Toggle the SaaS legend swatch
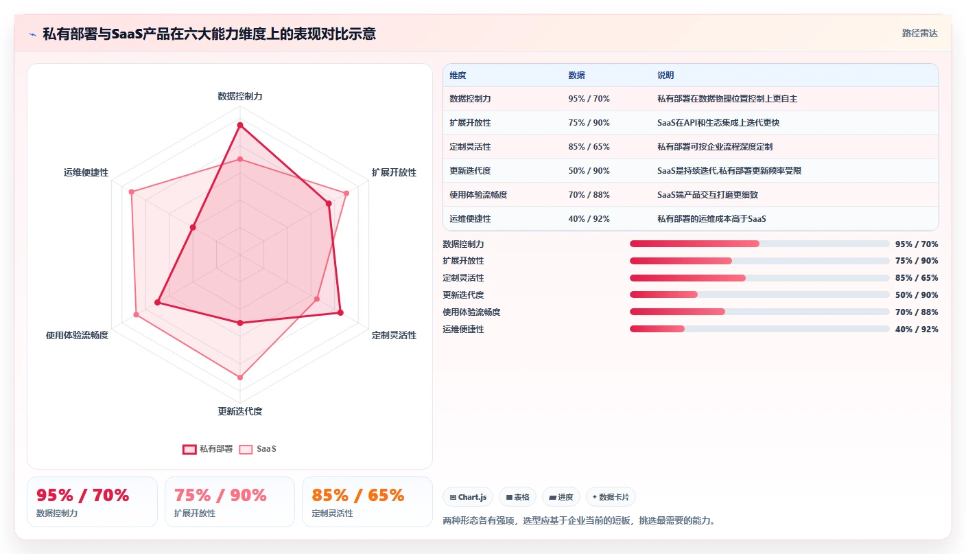 [246, 449]
